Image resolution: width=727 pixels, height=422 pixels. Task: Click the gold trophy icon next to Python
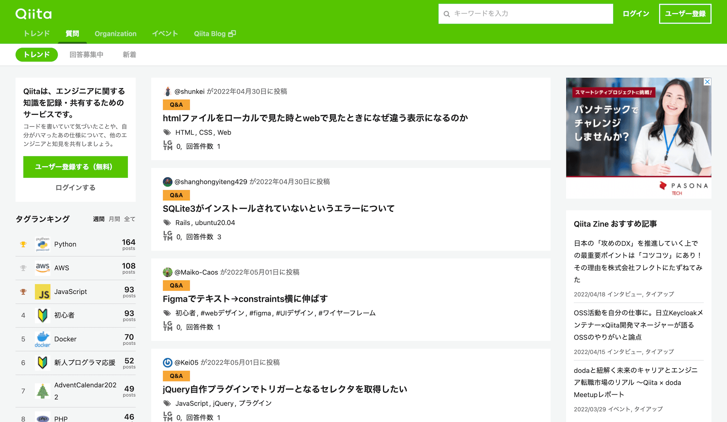point(23,244)
